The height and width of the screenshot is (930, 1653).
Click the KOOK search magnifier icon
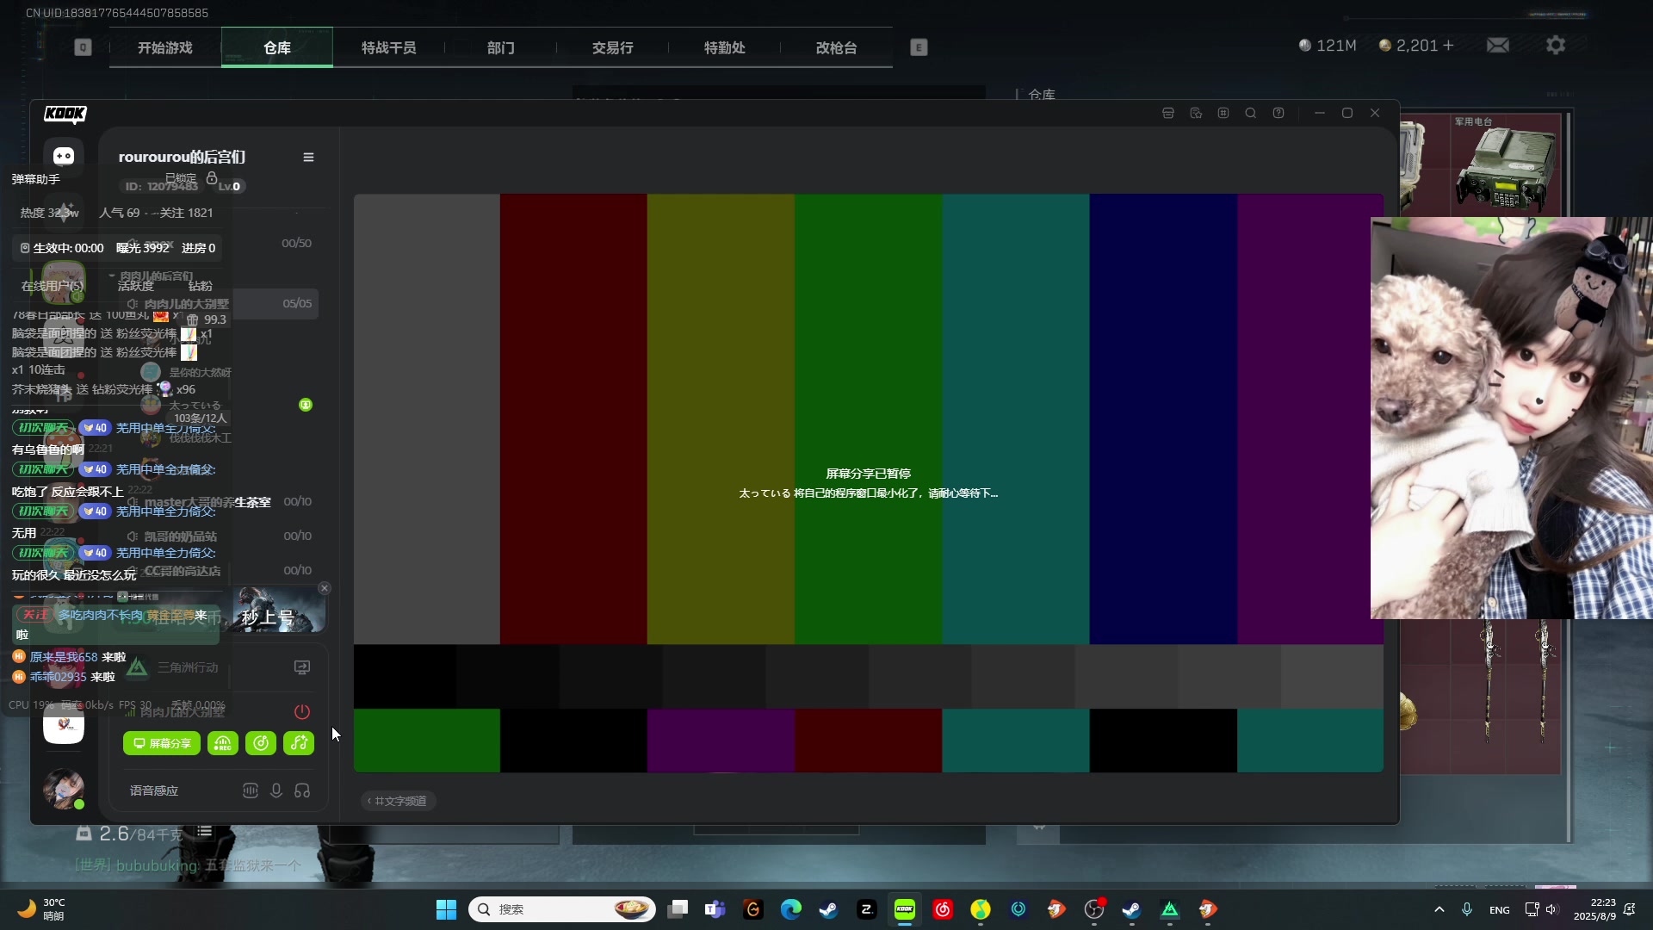click(x=1251, y=114)
